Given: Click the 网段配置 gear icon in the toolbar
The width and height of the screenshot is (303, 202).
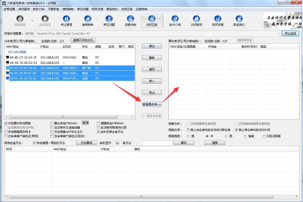Looking at the screenshot, I should pyautogui.click(x=20, y=19).
